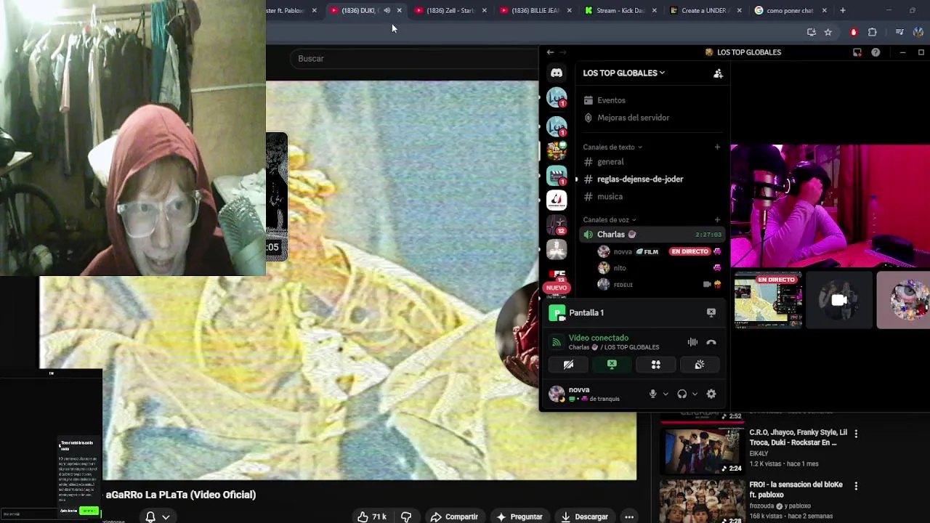The width and height of the screenshot is (930, 523).
Task: Bookmark this page with the star icon
Action: tap(828, 32)
